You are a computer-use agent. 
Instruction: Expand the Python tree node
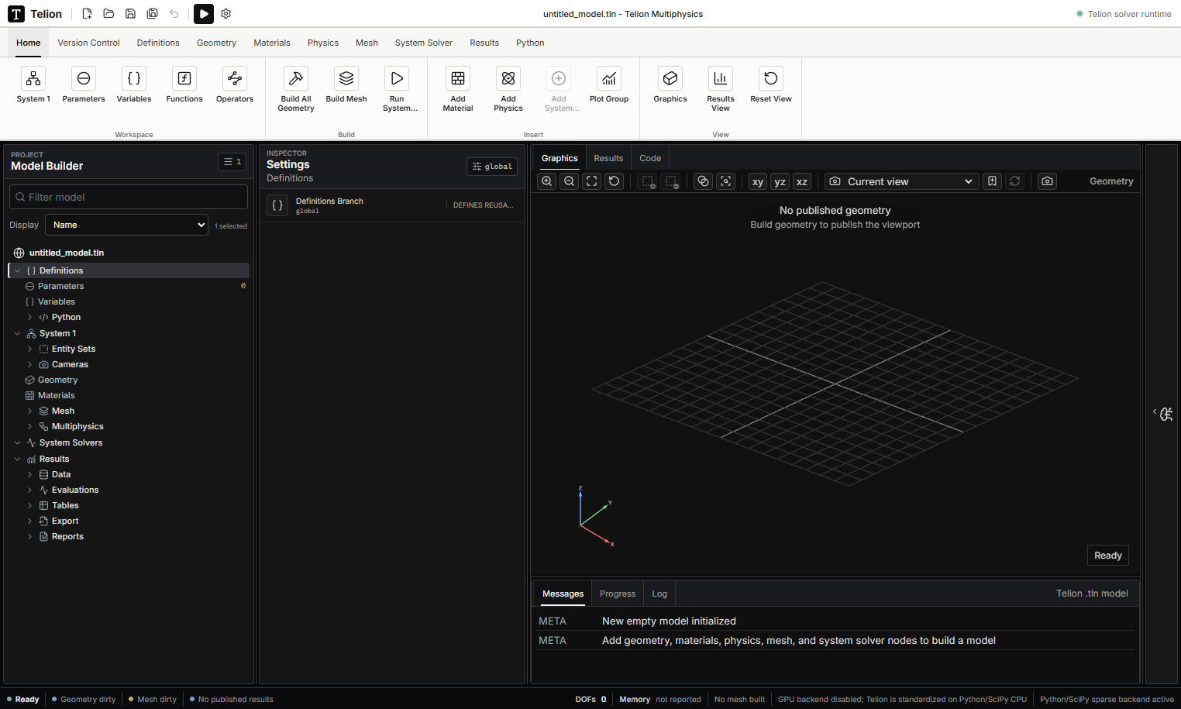pyautogui.click(x=29, y=318)
